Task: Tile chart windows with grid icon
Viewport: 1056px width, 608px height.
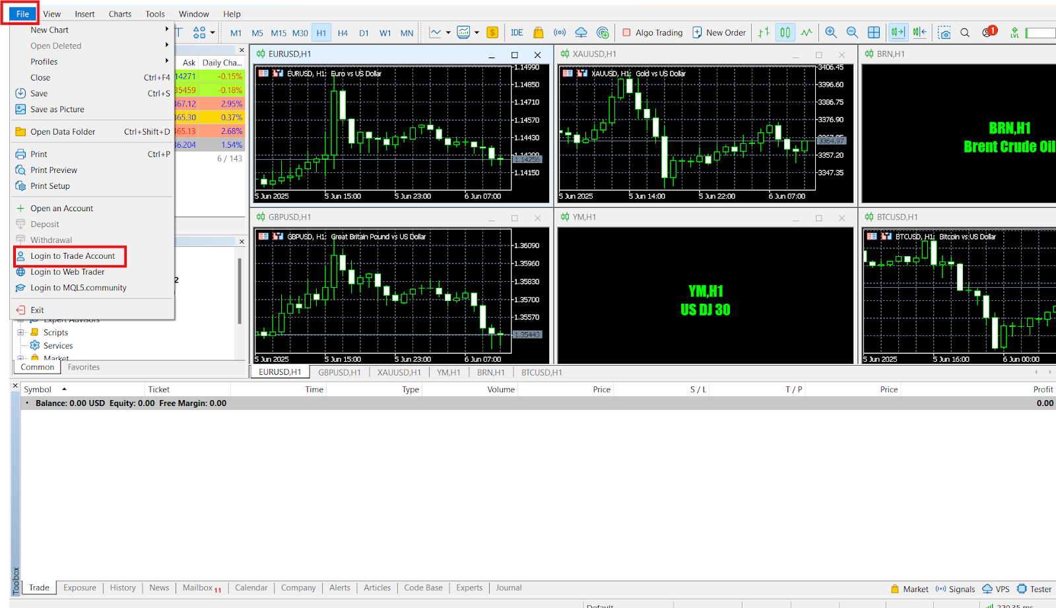Action: pyautogui.click(x=874, y=32)
